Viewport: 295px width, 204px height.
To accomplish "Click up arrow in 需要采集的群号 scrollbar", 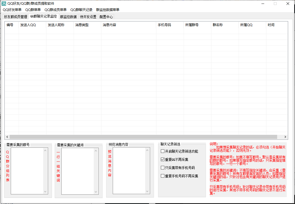I will click(45, 150).
